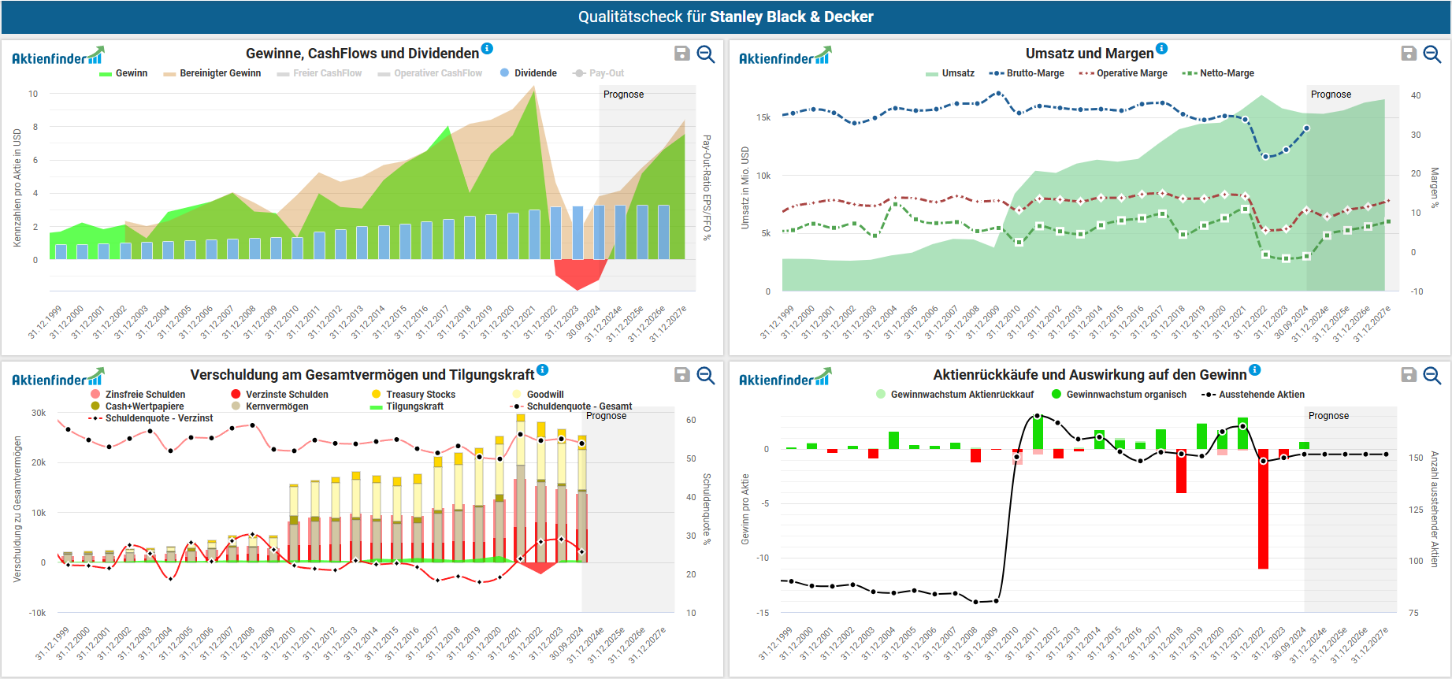Click Aktienfinder logo in Aktienrückkäufe panel
The image size is (1452, 679).
point(785,378)
